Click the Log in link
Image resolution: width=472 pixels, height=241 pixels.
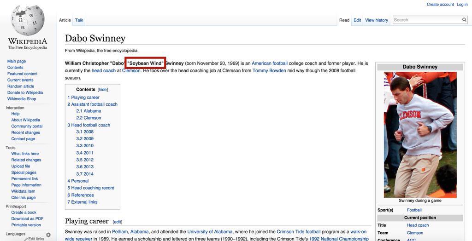(462, 5)
